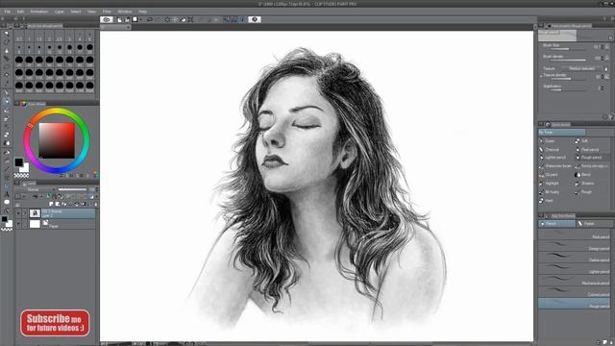Viewport: 615px width, 346px height.
Task: Click the Layer 2 thumbnail
Action: click(x=35, y=213)
